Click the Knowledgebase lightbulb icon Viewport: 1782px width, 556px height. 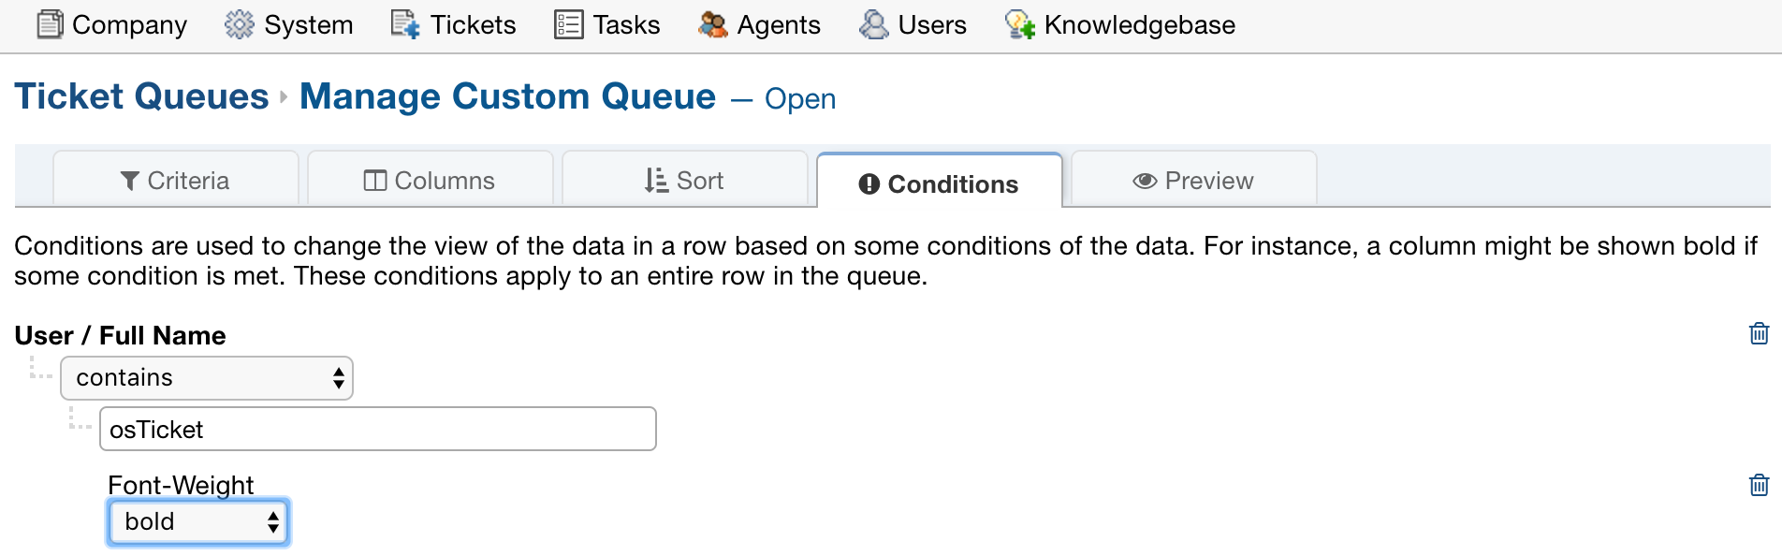tap(1019, 24)
